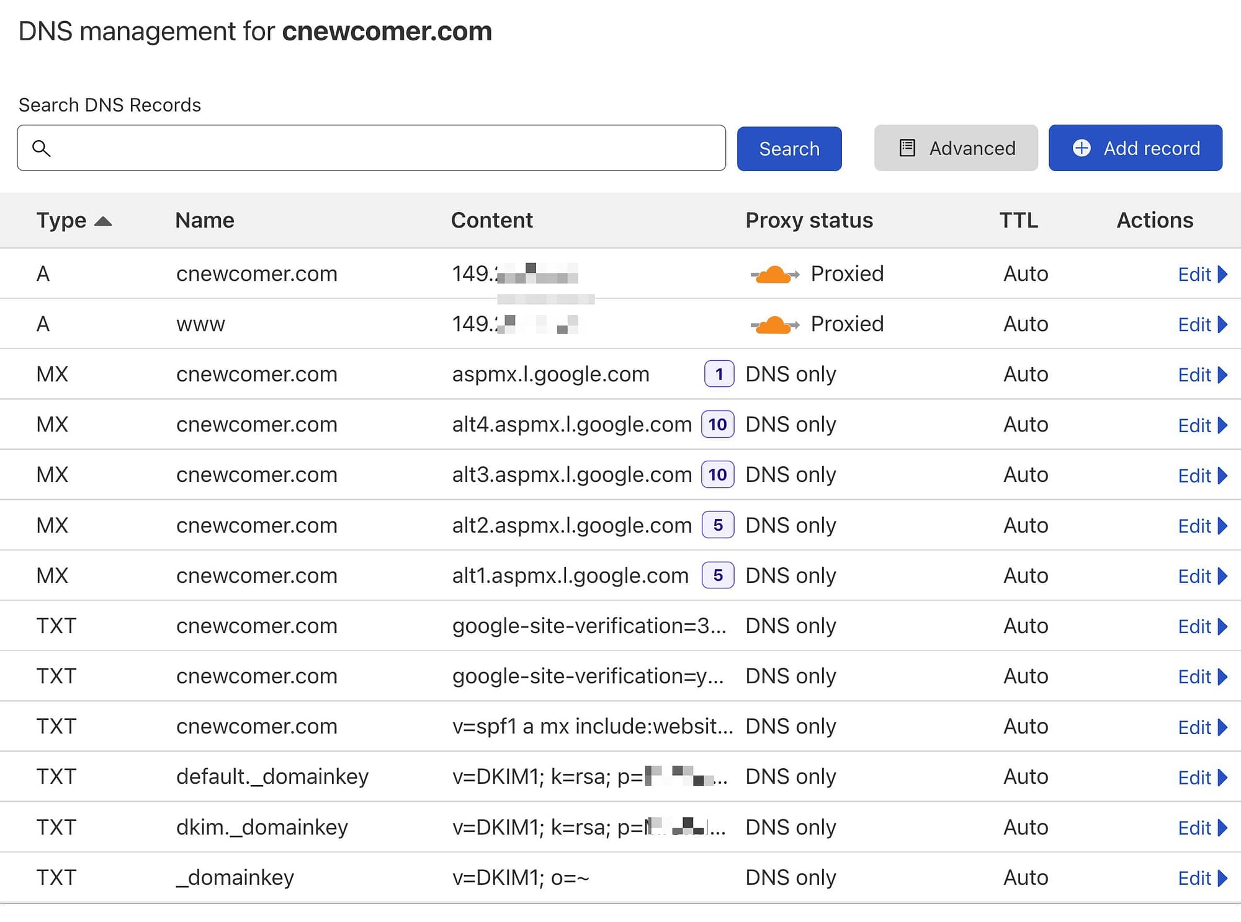Sort records by Name column header
Viewport: 1241px width, 922px height.
(x=205, y=221)
